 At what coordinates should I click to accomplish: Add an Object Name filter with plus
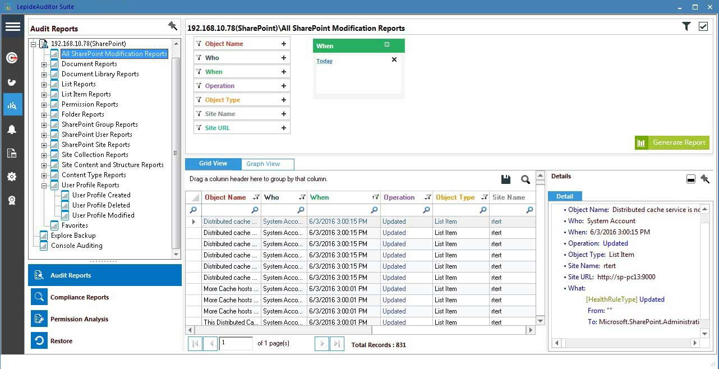click(x=284, y=44)
